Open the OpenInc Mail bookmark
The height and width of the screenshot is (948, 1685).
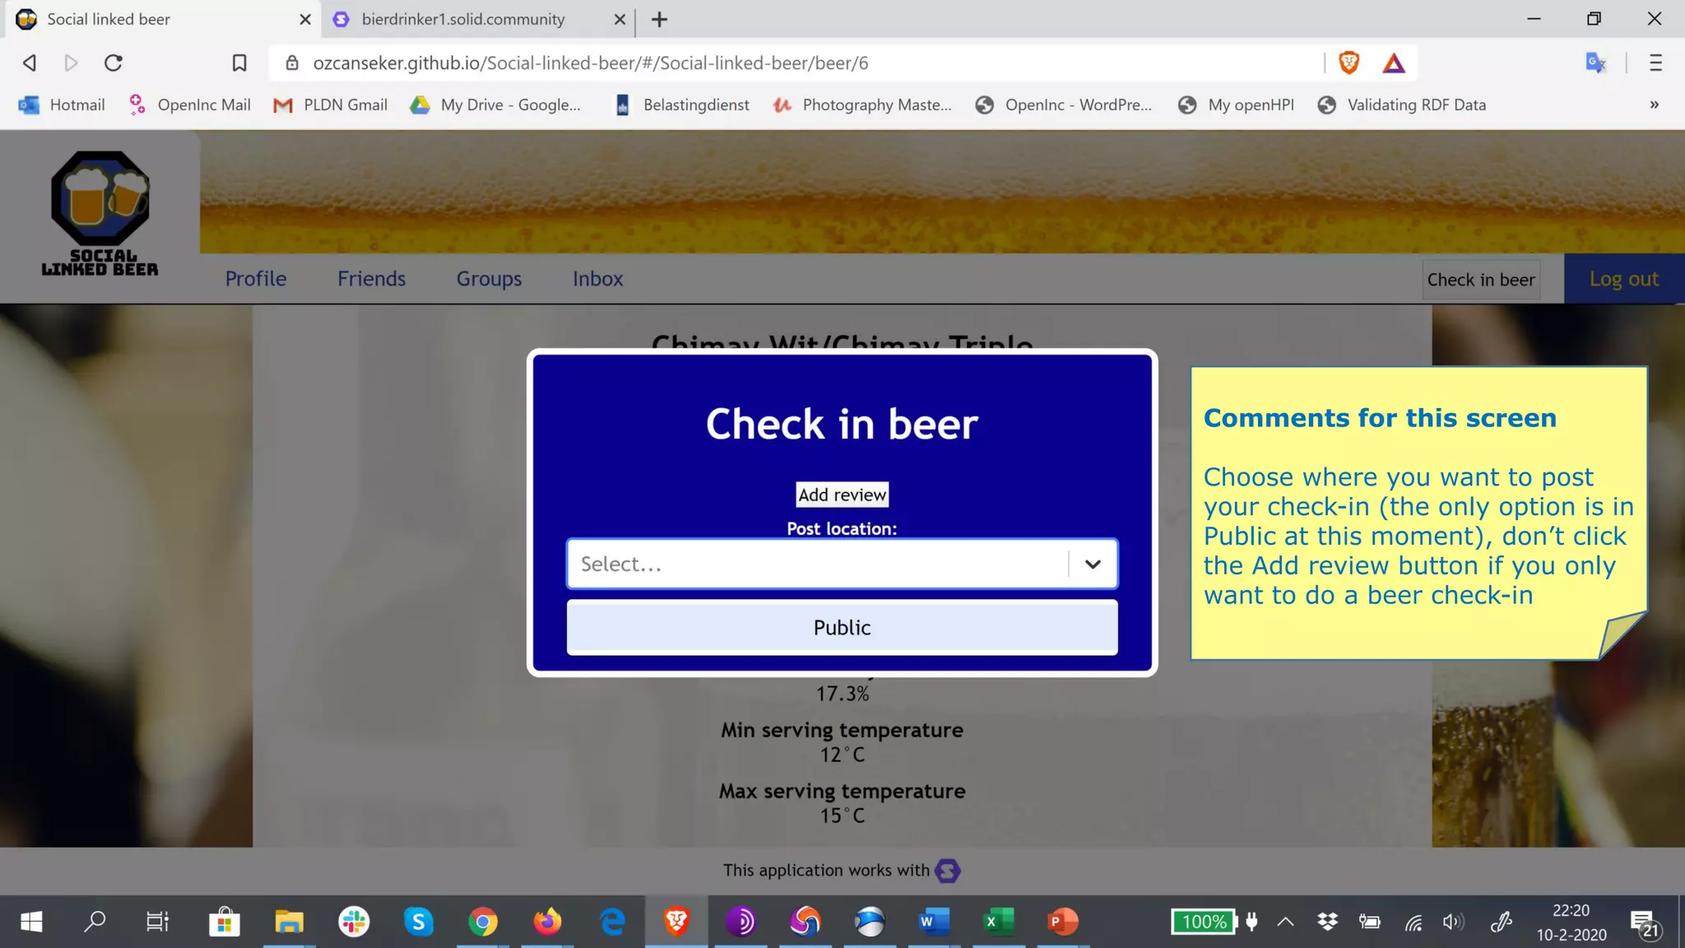(189, 105)
